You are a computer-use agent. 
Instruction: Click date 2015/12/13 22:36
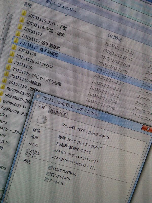pyautogui.click(x=113, y=67)
